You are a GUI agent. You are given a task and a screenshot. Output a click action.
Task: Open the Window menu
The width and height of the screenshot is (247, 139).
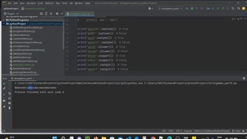[79, 3]
